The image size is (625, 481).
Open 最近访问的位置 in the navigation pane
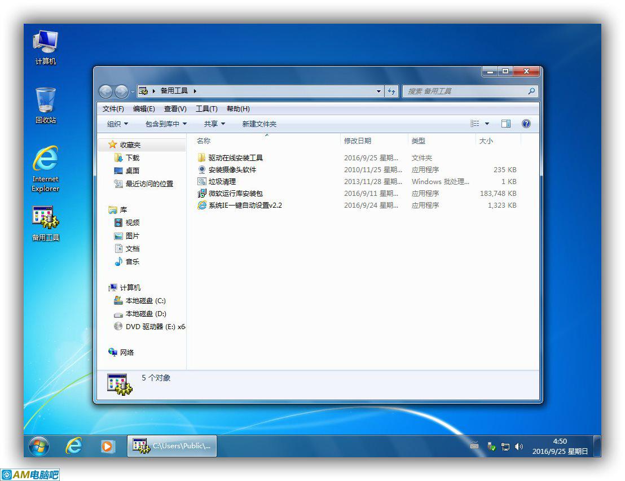pyautogui.click(x=149, y=184)
